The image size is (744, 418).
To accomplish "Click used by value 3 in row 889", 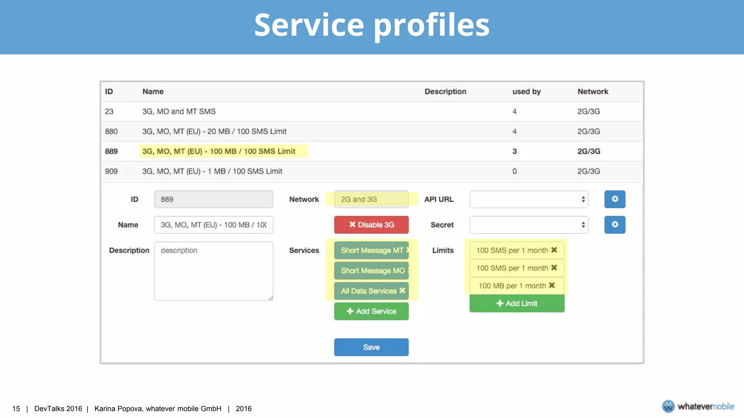I will tap(514, 151).
